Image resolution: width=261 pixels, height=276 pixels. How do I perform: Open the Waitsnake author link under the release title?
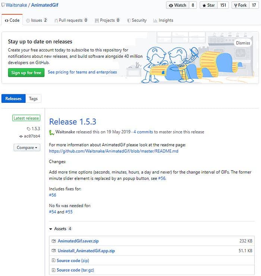pos(65,132)
